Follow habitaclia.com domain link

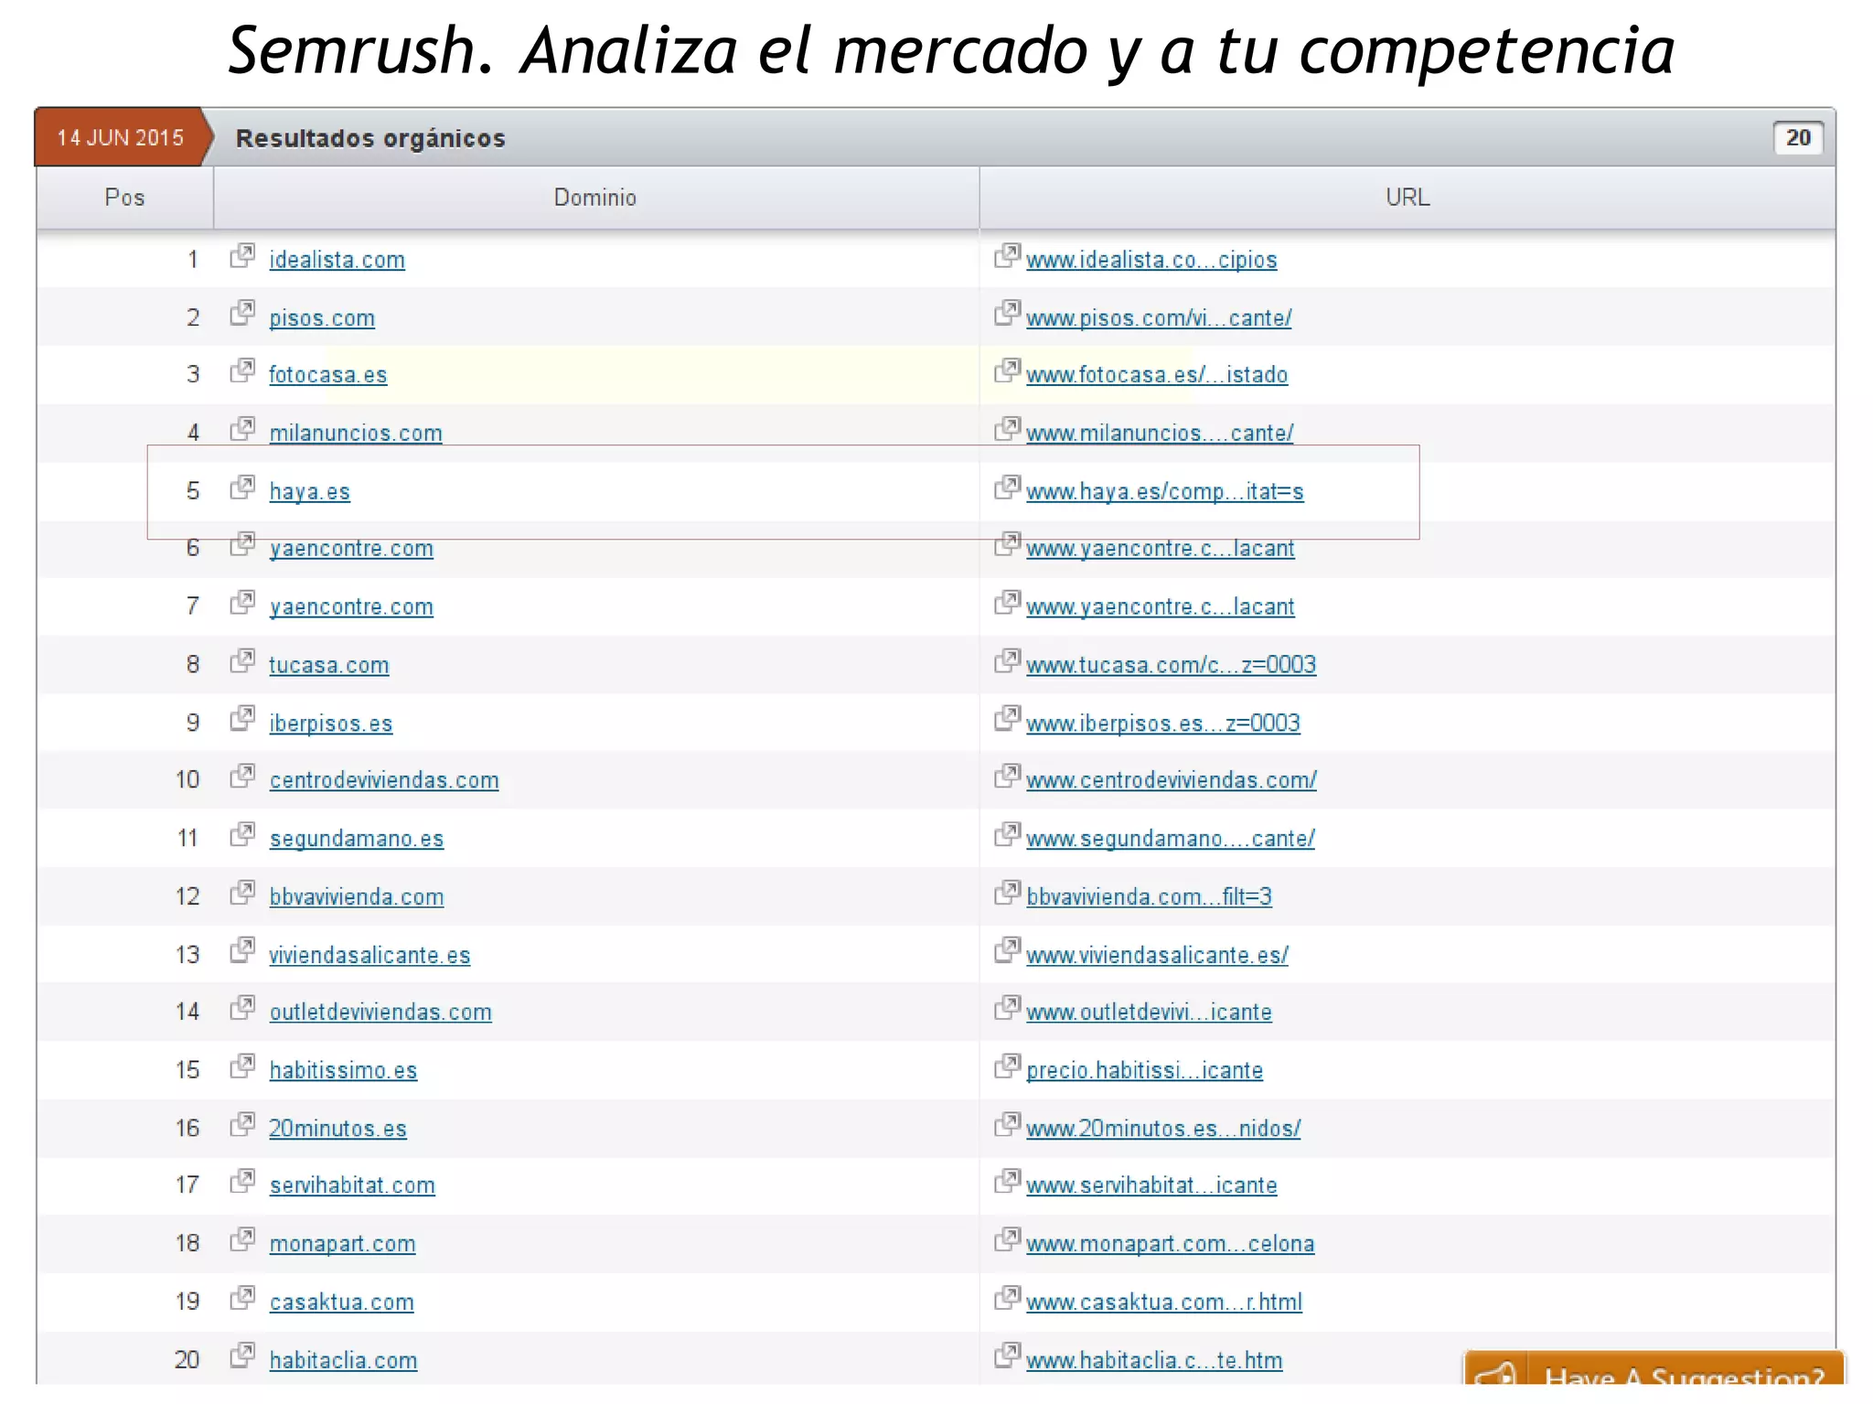tap(343, 1361)
